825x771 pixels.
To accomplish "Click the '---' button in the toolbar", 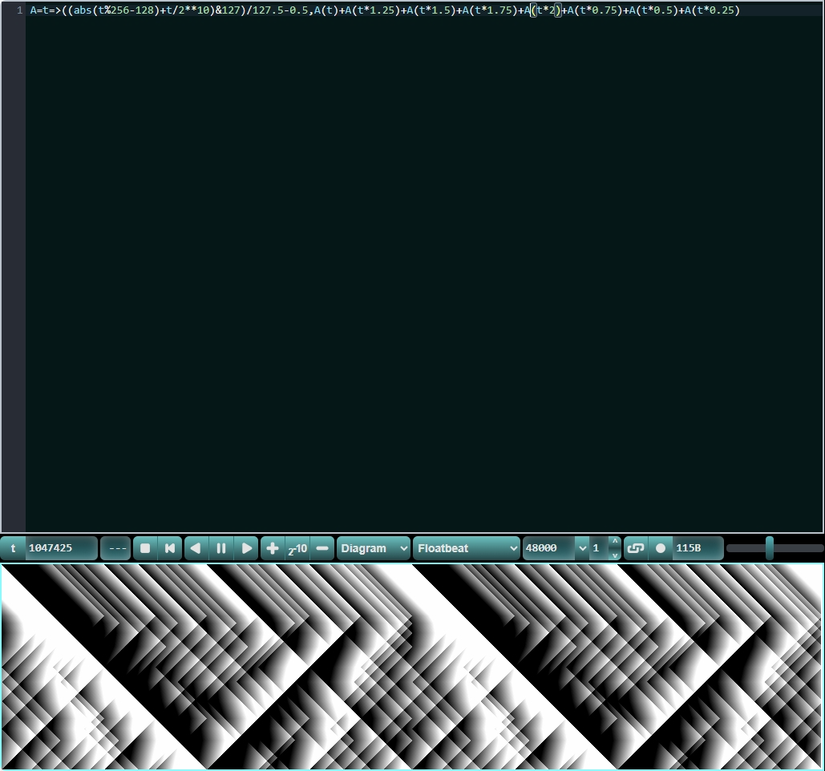I will 117,548.
